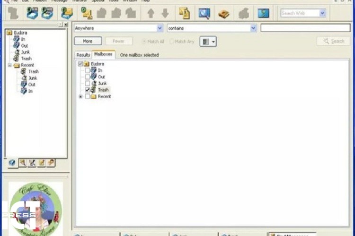Click the Find Messages magnifier toolbar icon
The height and width of the screenshot is (236, 355).
point(204,13)
